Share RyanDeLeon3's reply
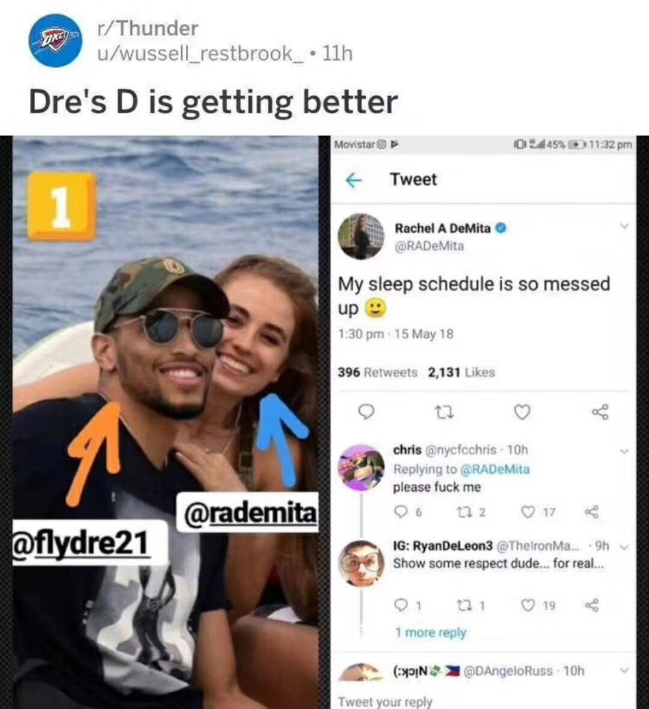 coord(592,605)
